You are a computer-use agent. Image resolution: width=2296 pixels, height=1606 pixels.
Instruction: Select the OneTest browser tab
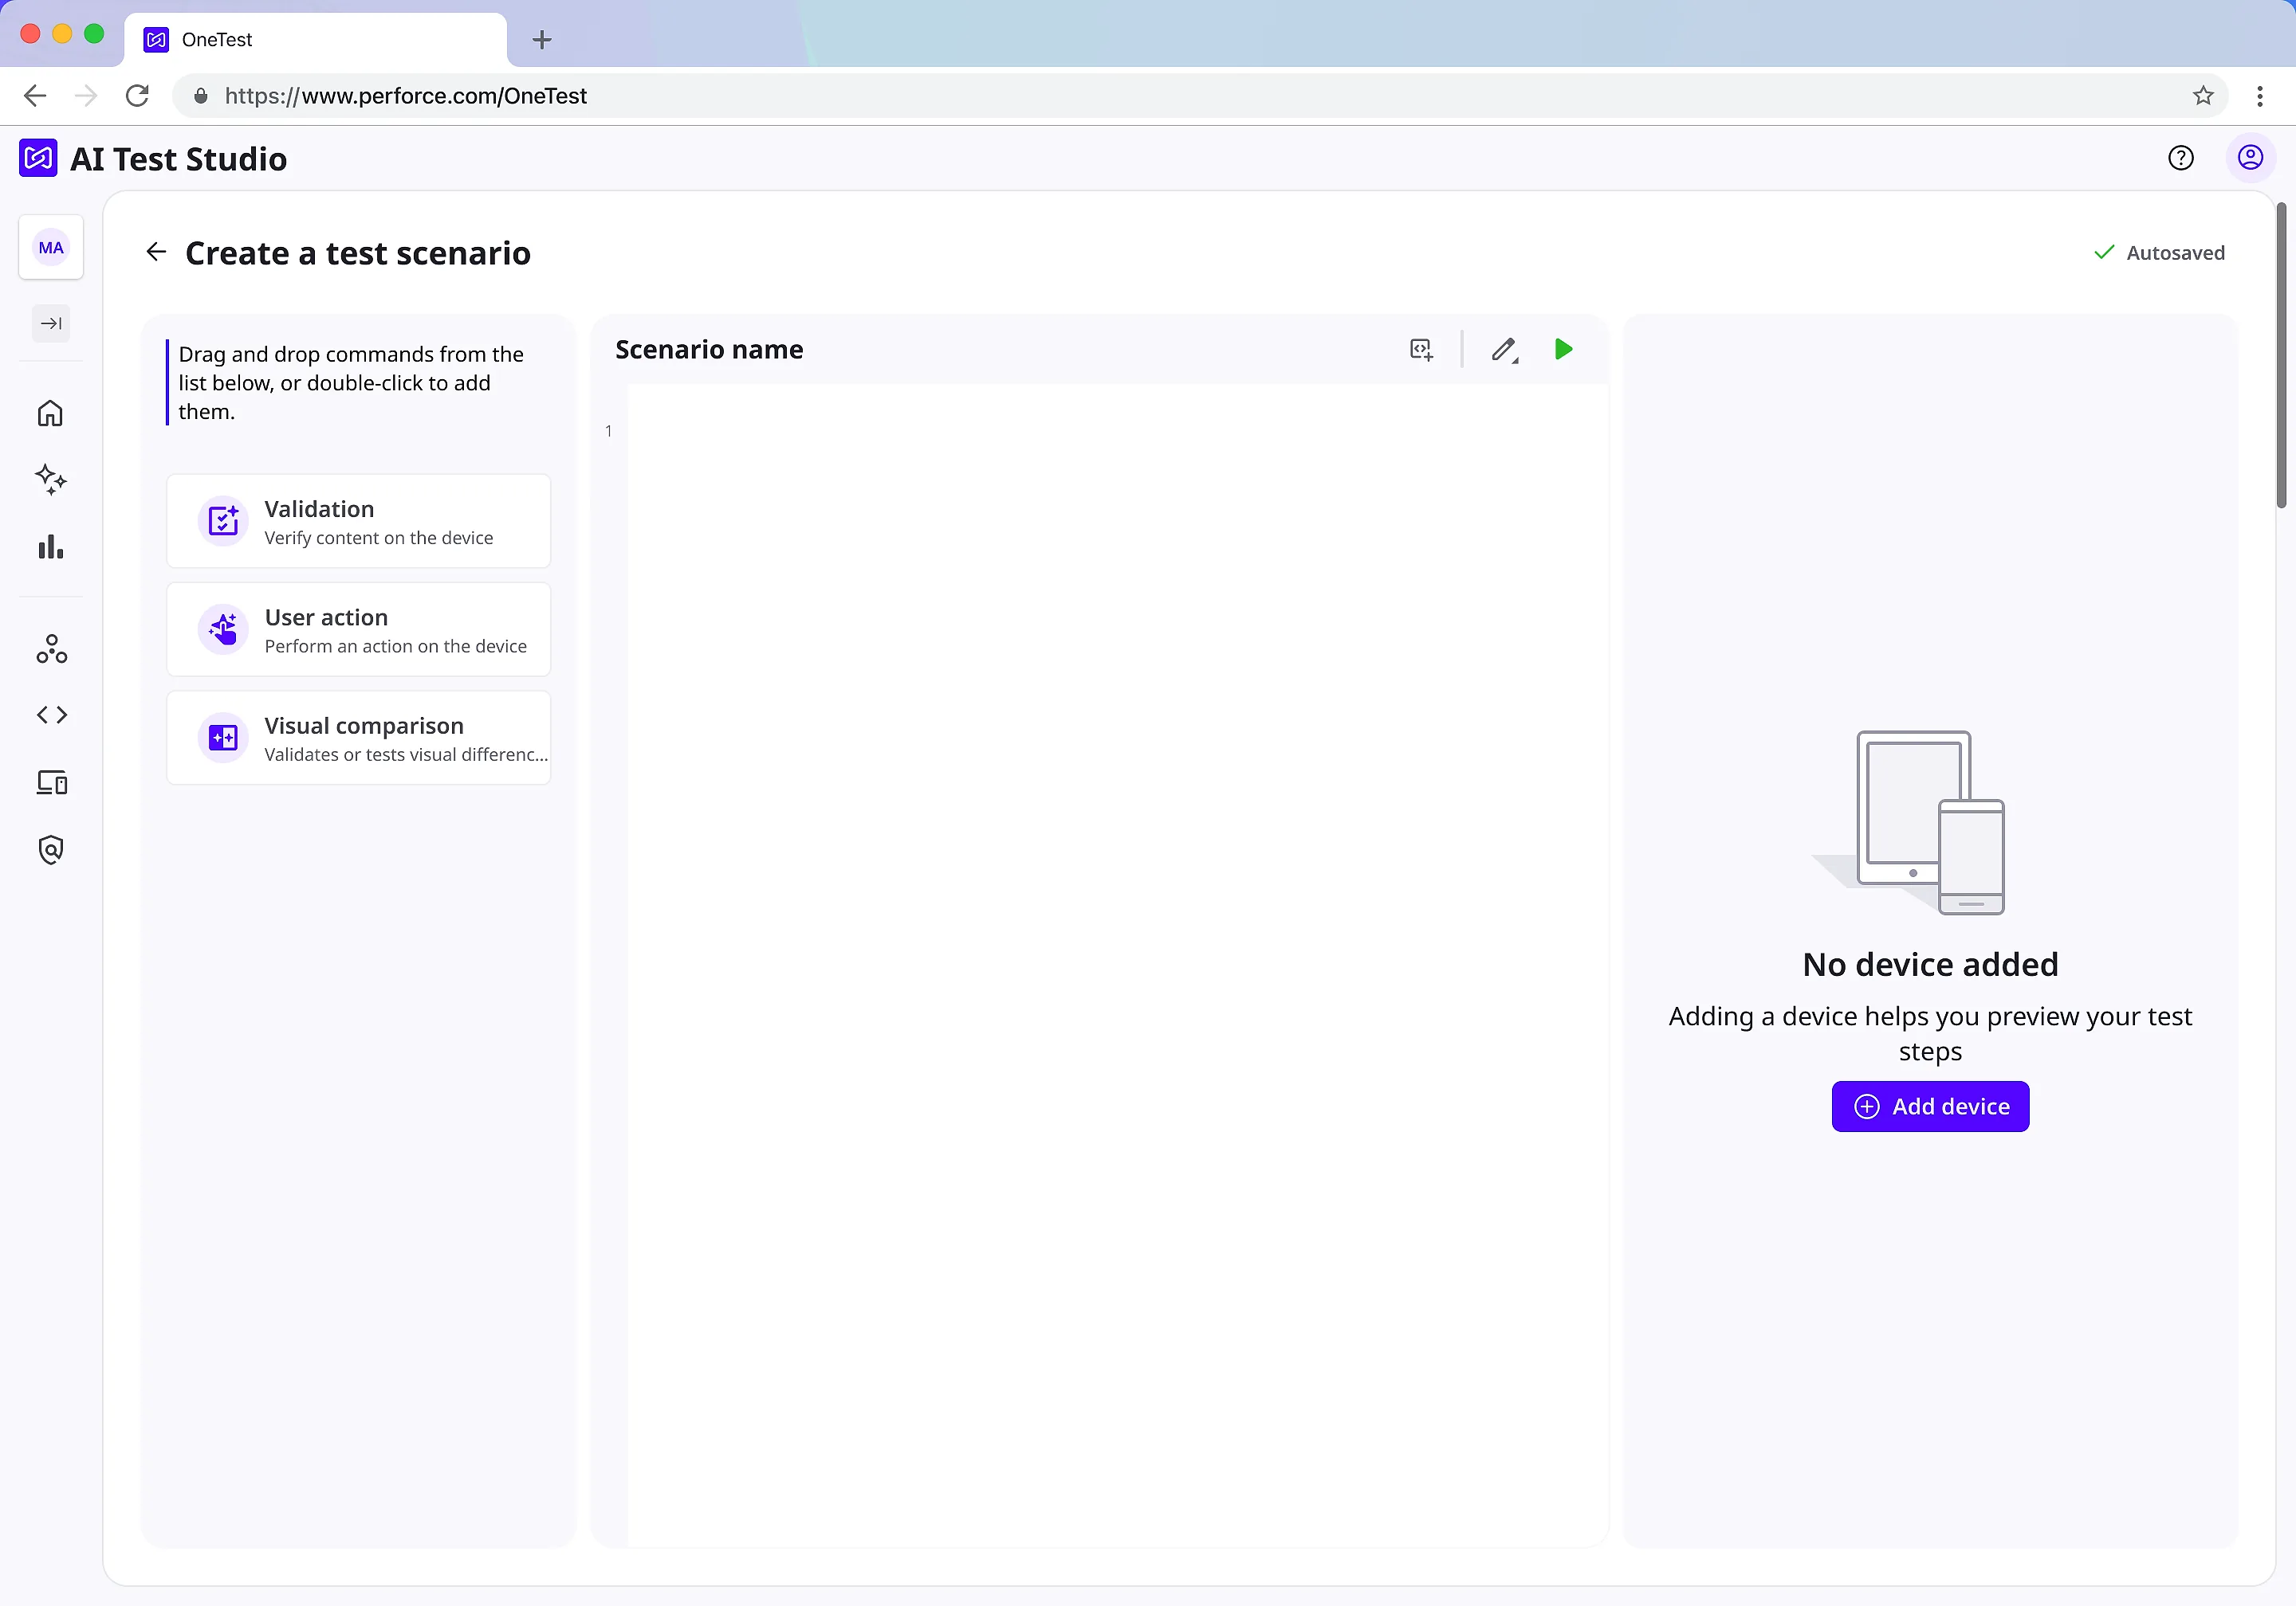coord(316,40)
